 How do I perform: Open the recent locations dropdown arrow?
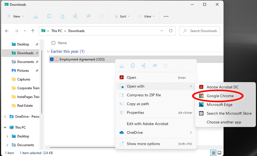[25, 31]
